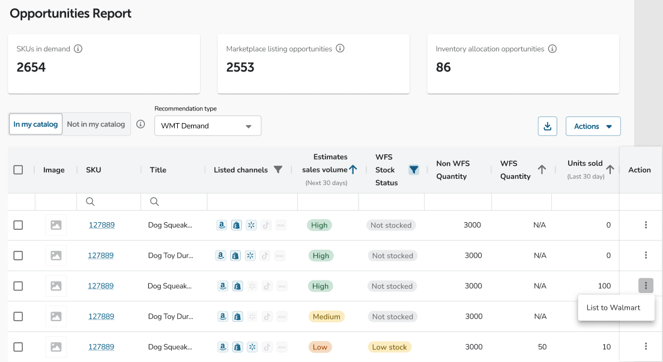Screen dimensions: 663x362
Task: Click the eBay icon in the Low stock row
Action: tap(282, 347)
